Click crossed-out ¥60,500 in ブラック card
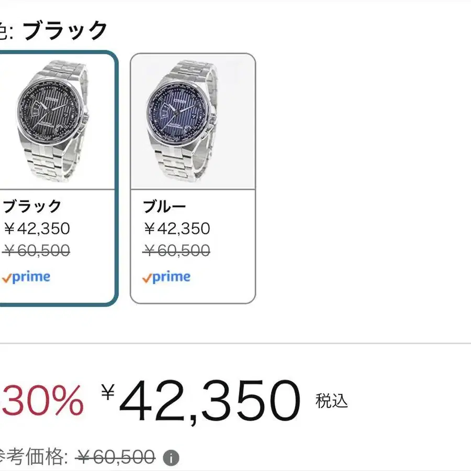This screenshot has width=471, height=471. [x=37, y=251]
